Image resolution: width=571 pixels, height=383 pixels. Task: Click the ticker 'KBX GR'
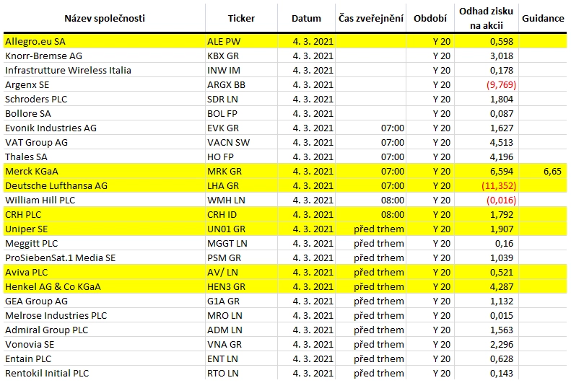[223, 56]
